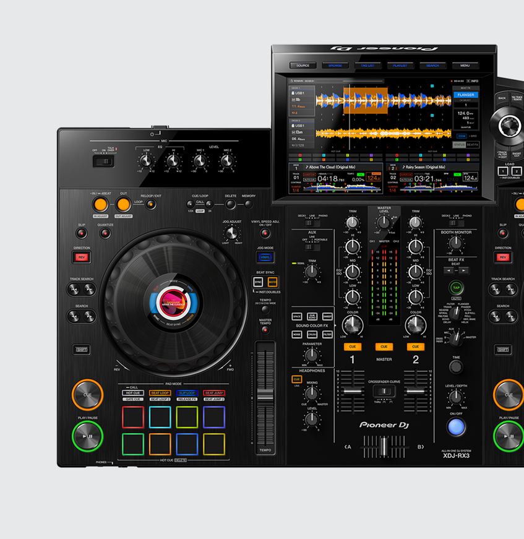Click the crossfader handle
This screenshot has height=539, width=524.
[384, 447]
